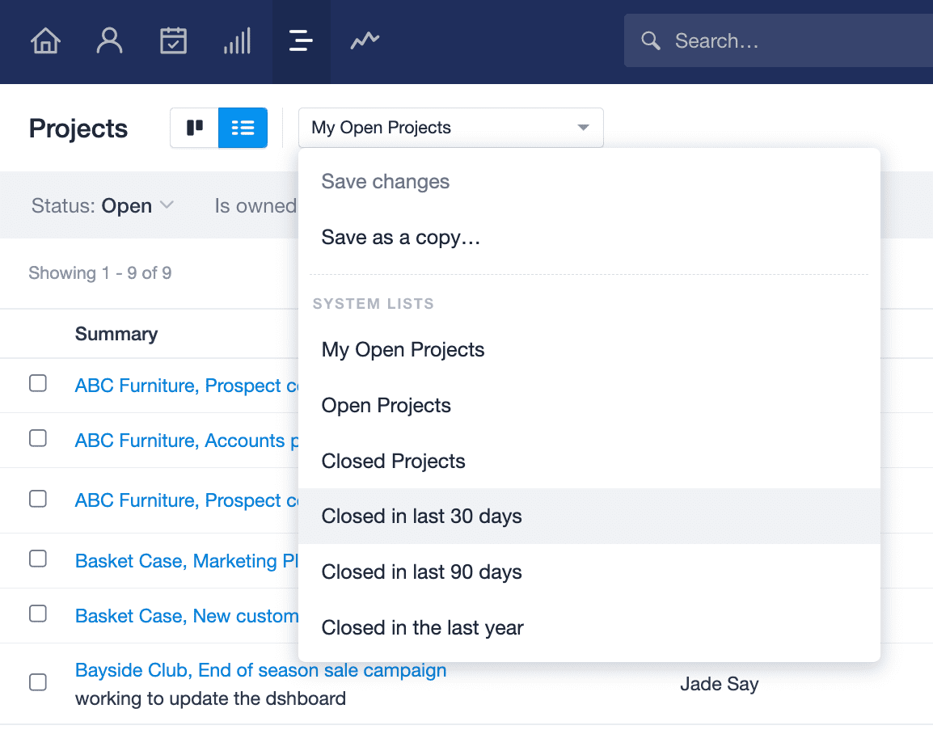
Task: Click in the Search field
Action: click(779, 41)
